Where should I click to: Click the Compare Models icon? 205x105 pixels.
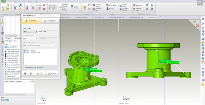[x=121, y=9]
